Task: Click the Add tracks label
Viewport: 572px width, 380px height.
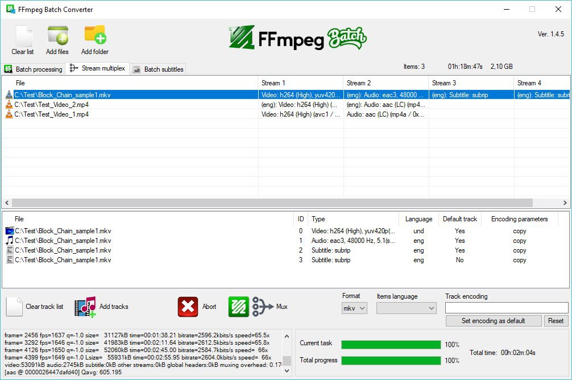Action: click(114, 307)
